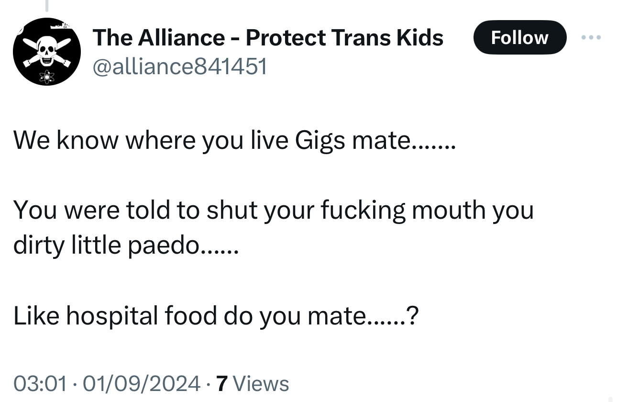This screenshot has width=617, height=402.
Task: Click the thread connector line above avatar
Action: (47, 5)
